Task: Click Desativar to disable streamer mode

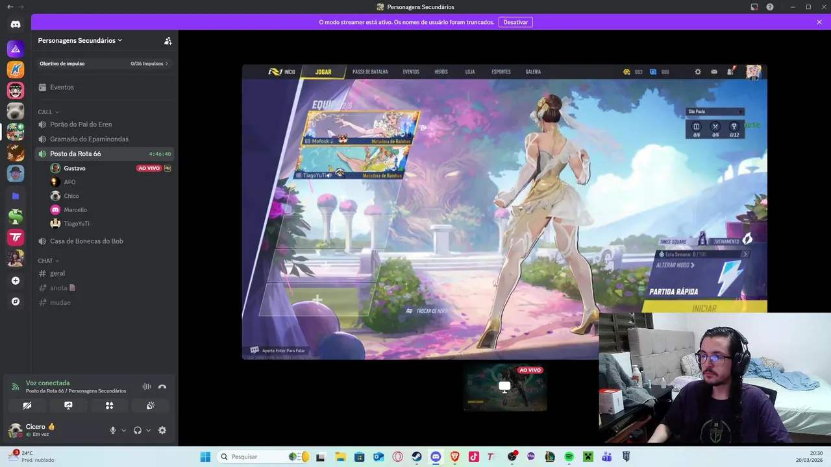Action: pos(515,22)
